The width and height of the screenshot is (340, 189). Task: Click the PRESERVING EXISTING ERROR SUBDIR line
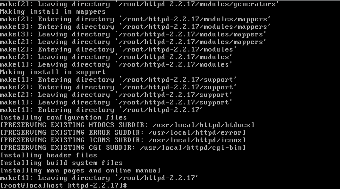click(x=123, y=133)
